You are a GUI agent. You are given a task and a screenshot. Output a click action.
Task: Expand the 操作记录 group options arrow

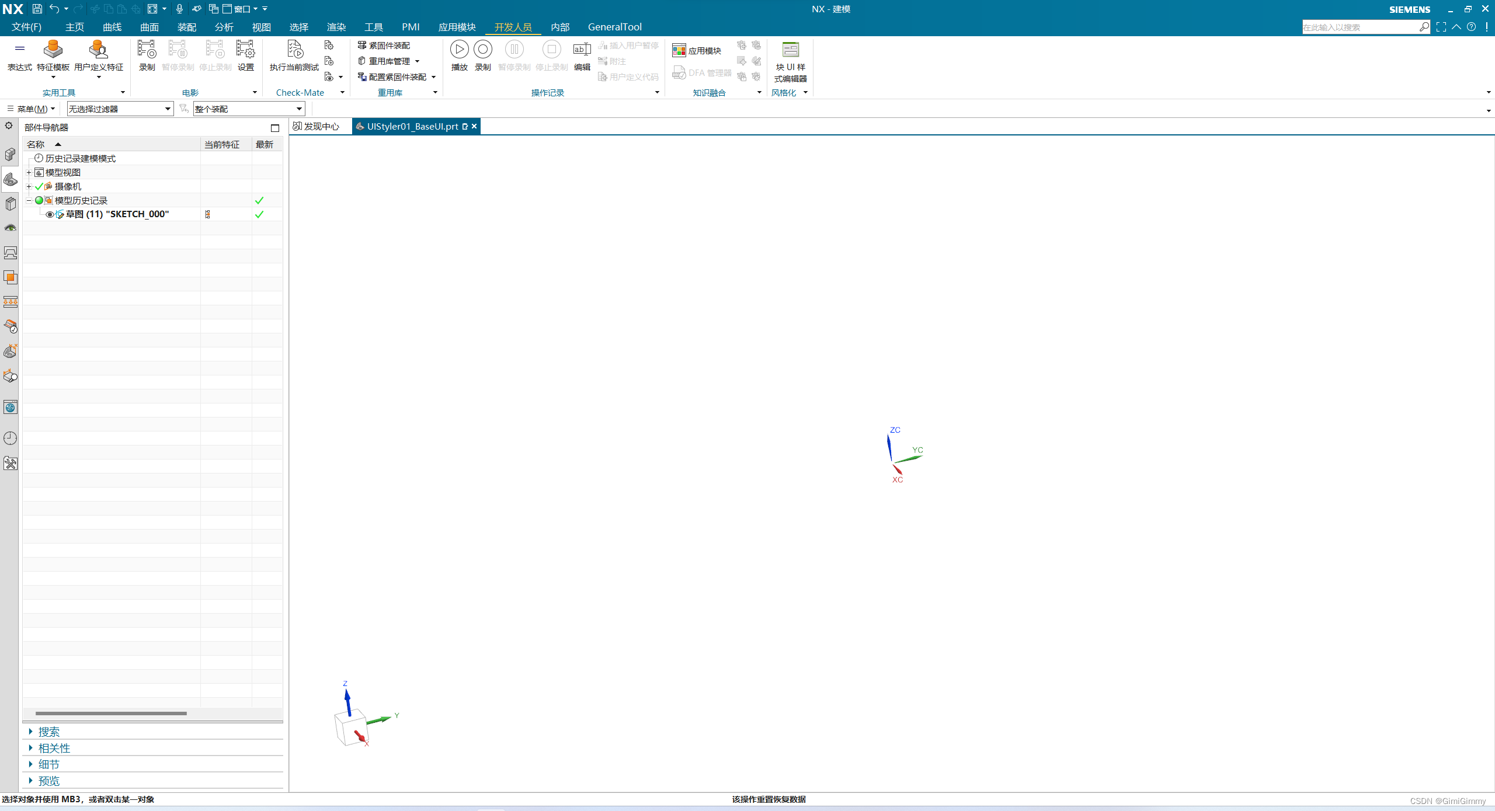(x=657, y=92)
